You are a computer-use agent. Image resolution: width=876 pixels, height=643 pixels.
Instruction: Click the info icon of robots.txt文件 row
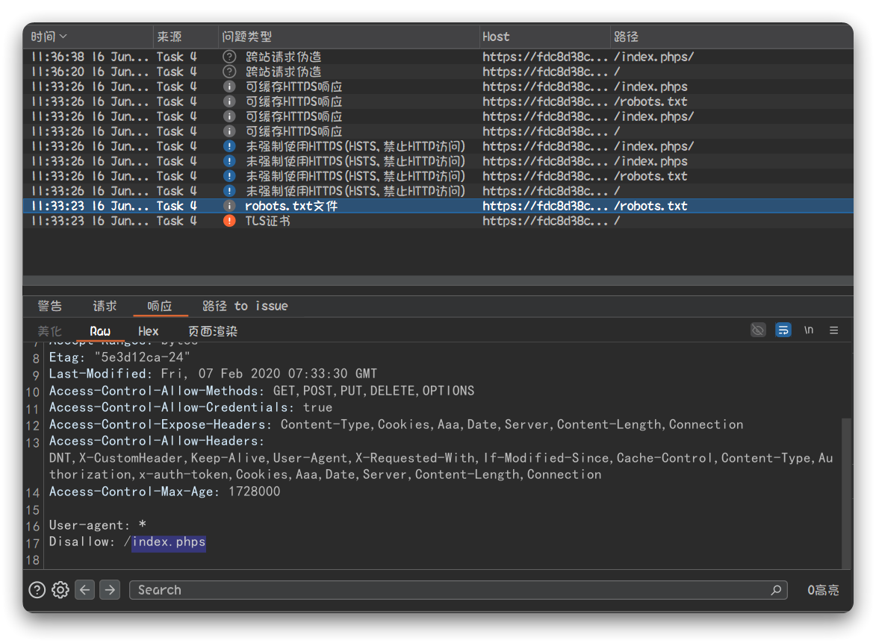229,206
